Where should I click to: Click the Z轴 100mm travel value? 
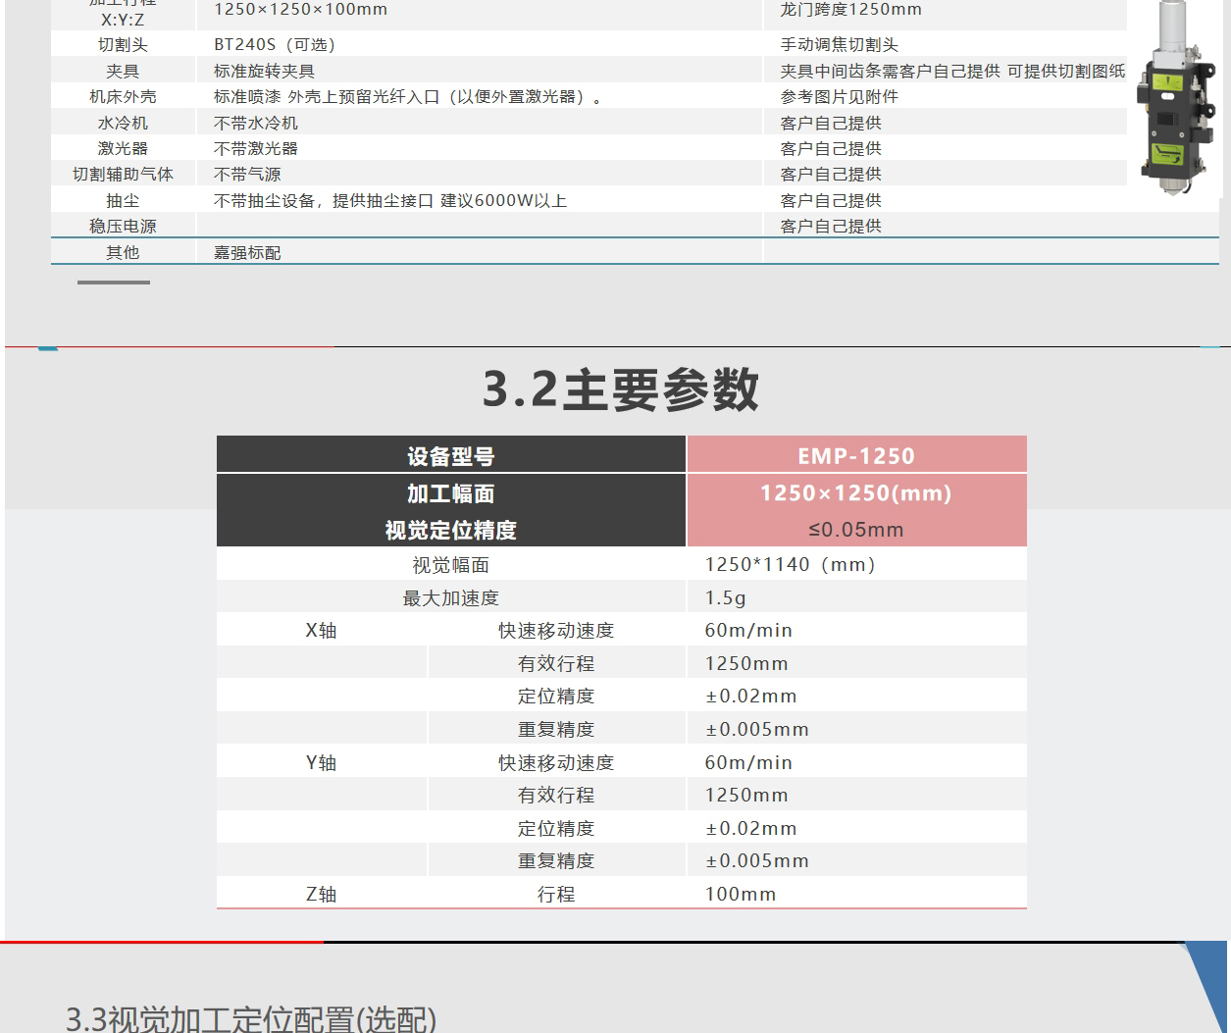point(741,895)
